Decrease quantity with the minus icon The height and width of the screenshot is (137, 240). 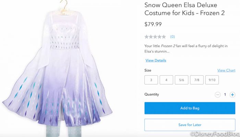pyautogui.click(x=217, y=94)
